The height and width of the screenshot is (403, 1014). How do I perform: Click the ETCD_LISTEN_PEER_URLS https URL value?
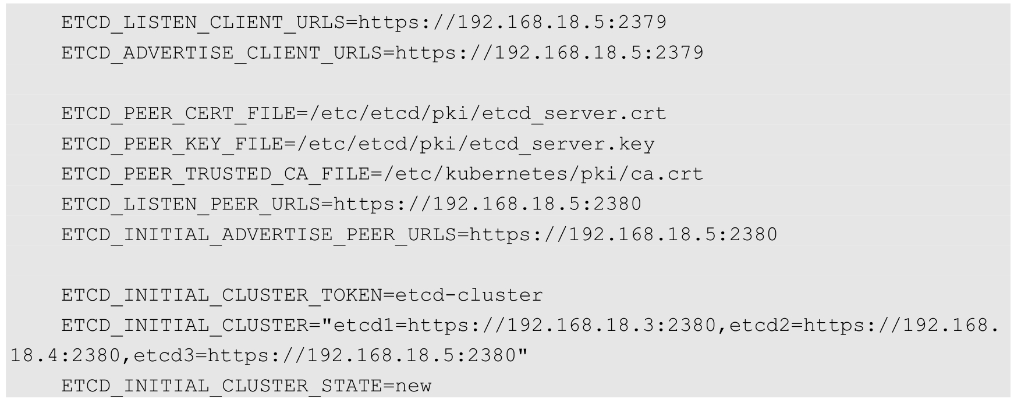[x=488, y=204]
